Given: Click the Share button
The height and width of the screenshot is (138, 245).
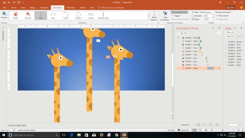Looking at the screenshot, I should point(230,8).
